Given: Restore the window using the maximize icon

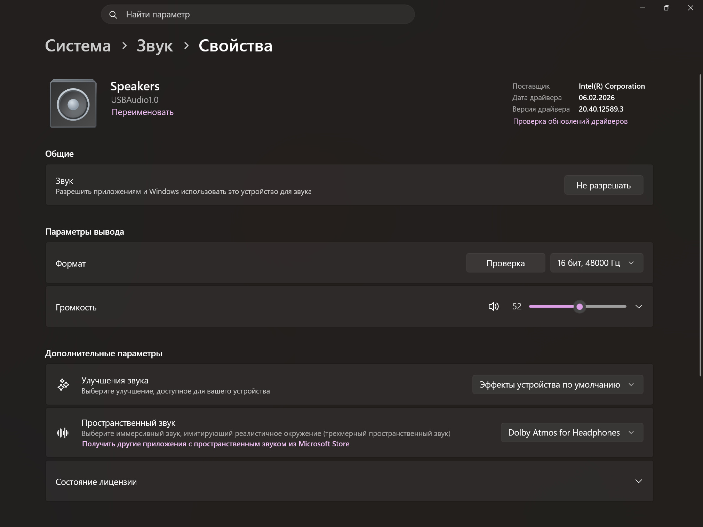Looking at the screenshot, I should pos(666,8).
